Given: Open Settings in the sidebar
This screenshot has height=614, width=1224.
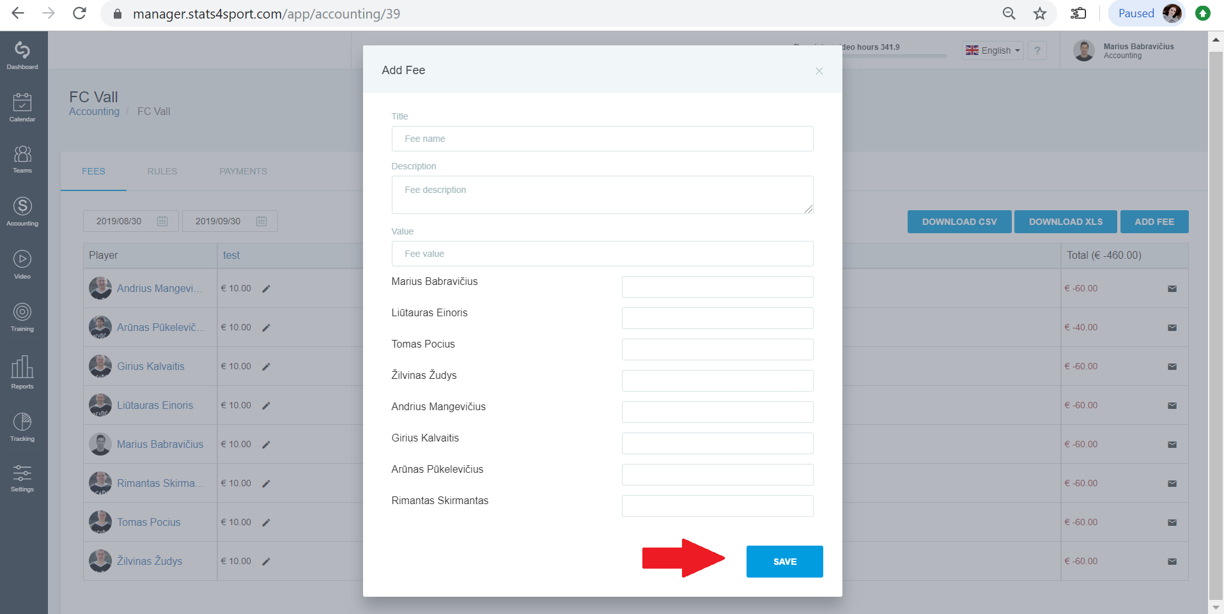Looking at the screenshot, I should tap(22, 478).
